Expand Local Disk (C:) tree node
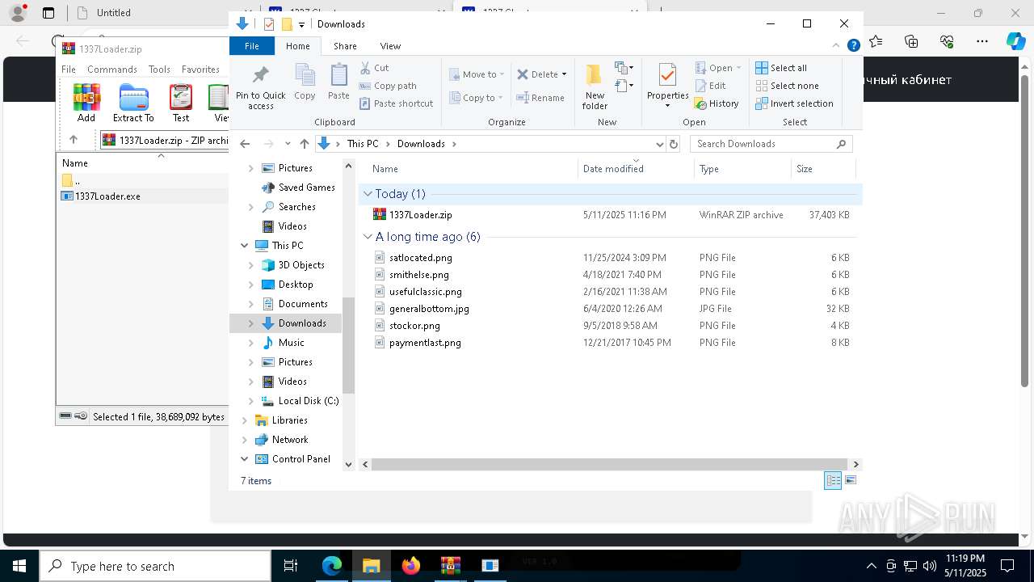This screenshot has height=582, width=1034. tap(250, 401)
